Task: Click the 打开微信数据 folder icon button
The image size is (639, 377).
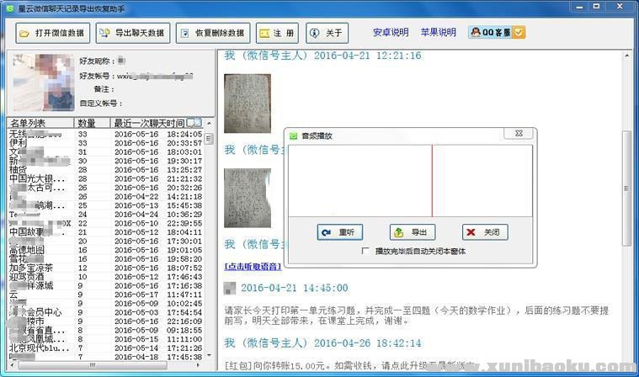Action: click(x=51, y=34)
